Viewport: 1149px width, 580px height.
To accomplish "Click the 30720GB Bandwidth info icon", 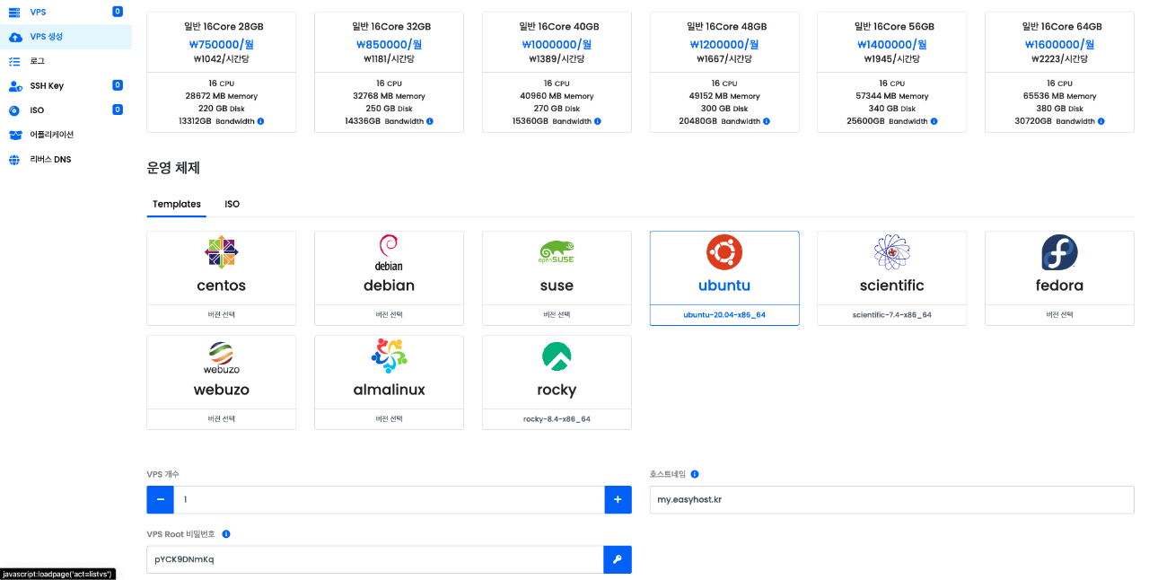I will pyautogui.click(x=1101, y=121).
